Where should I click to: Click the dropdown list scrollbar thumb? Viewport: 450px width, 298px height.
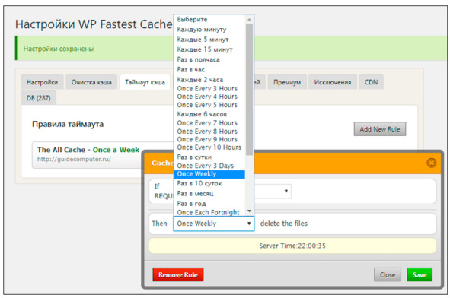[x=249, y=90]
